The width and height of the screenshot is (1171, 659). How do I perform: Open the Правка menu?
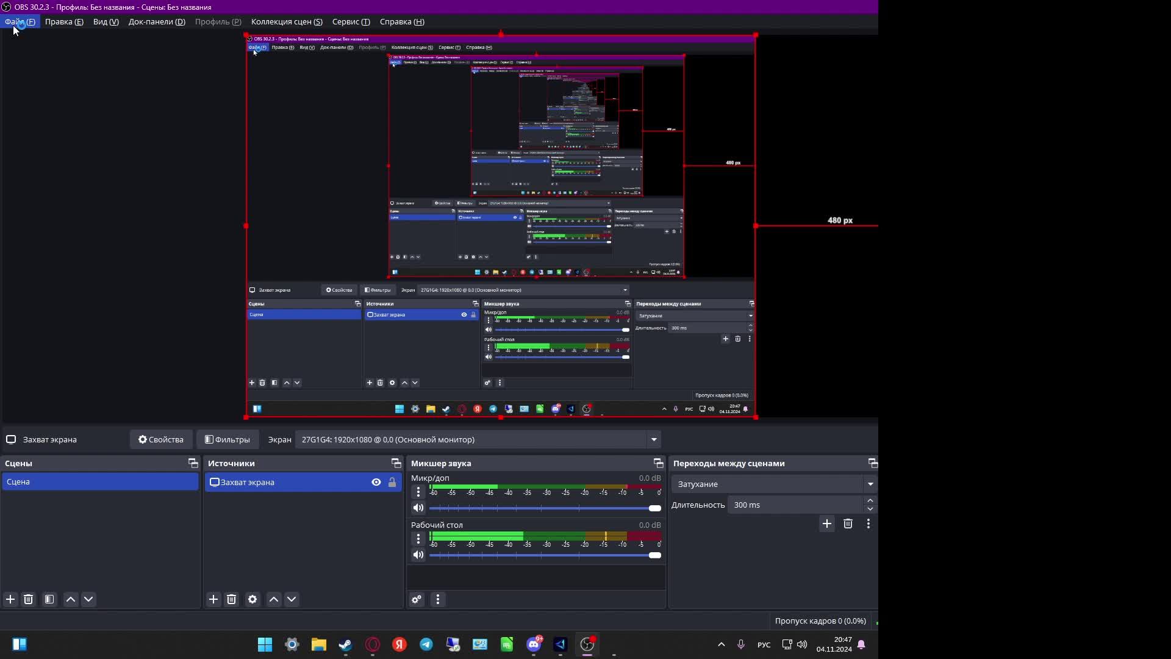[64, 21]
